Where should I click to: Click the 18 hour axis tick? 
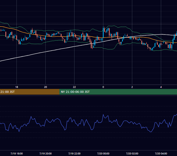click(x=17, y=87)
